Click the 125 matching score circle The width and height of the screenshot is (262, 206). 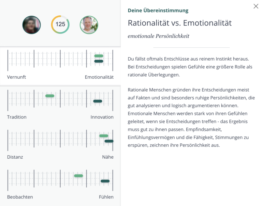click(60, 25)
